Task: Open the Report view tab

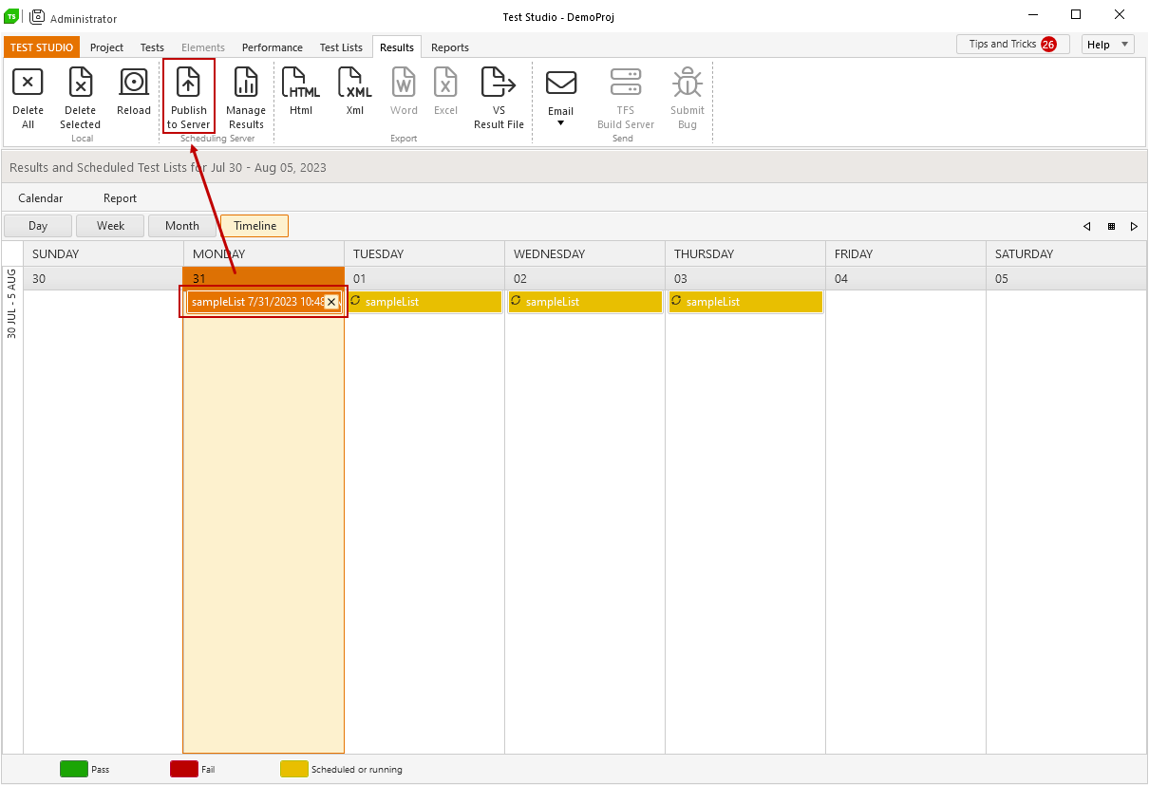Action: (121, 198)
